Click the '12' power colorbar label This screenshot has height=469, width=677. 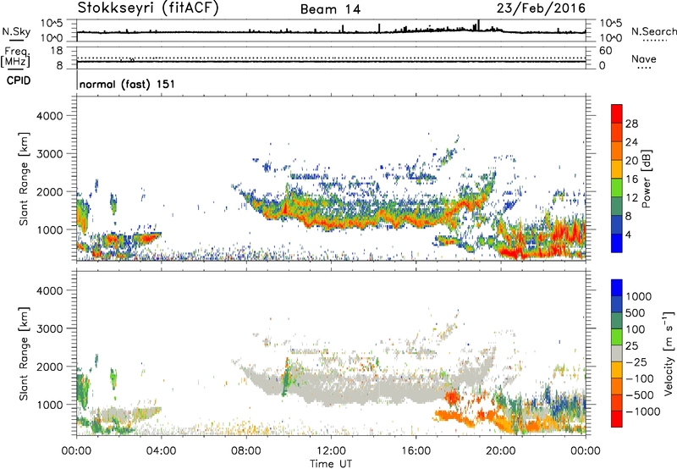pos(631,198)
